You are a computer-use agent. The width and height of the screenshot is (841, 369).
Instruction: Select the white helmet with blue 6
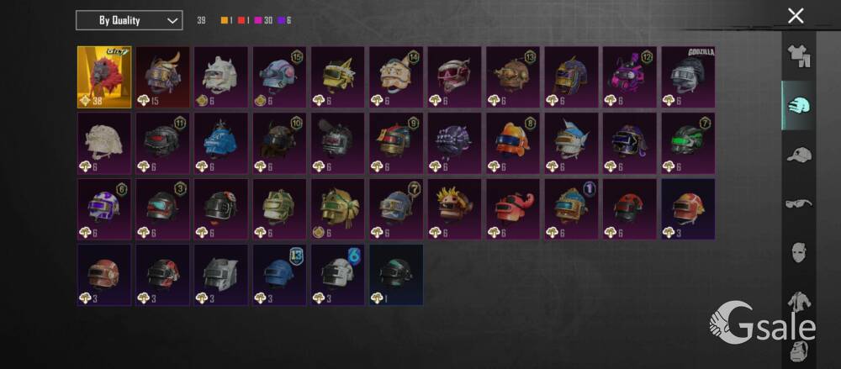pyautogui.click(x=338, y=275)
